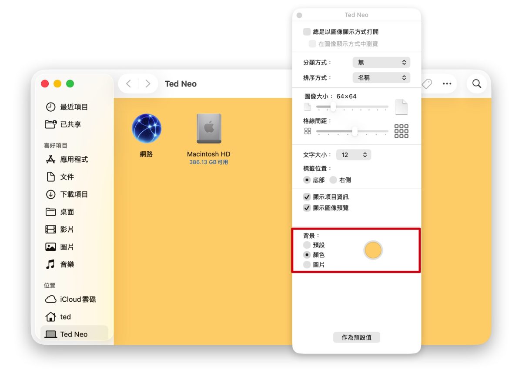This screenshot has width=522, height=386.
Task: Click 作為預設值 button
Action: tap(357, 337)
